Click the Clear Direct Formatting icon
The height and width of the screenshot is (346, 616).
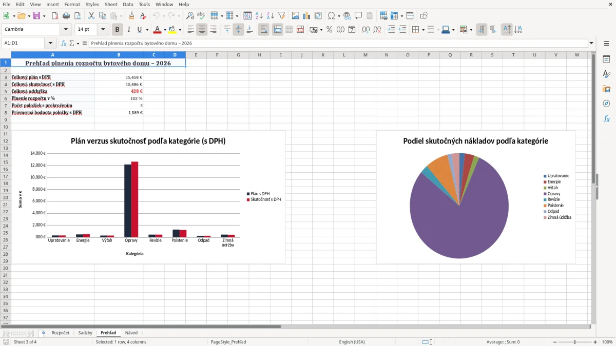click(143, 16)
